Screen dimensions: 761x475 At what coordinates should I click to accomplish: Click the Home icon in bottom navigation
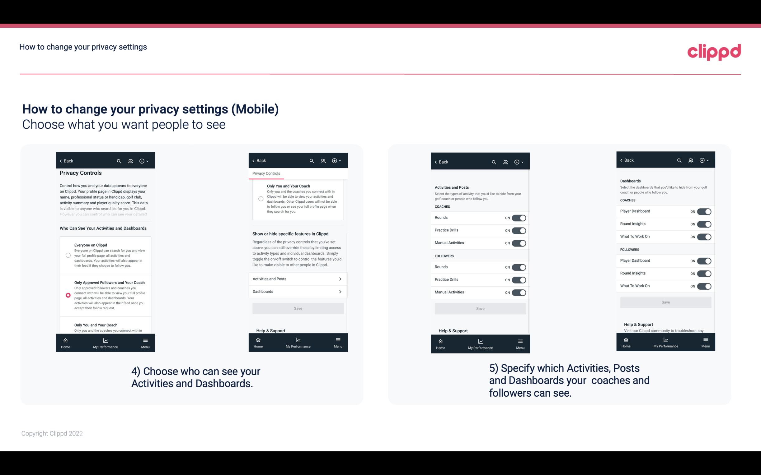click(x=65, y=340)
